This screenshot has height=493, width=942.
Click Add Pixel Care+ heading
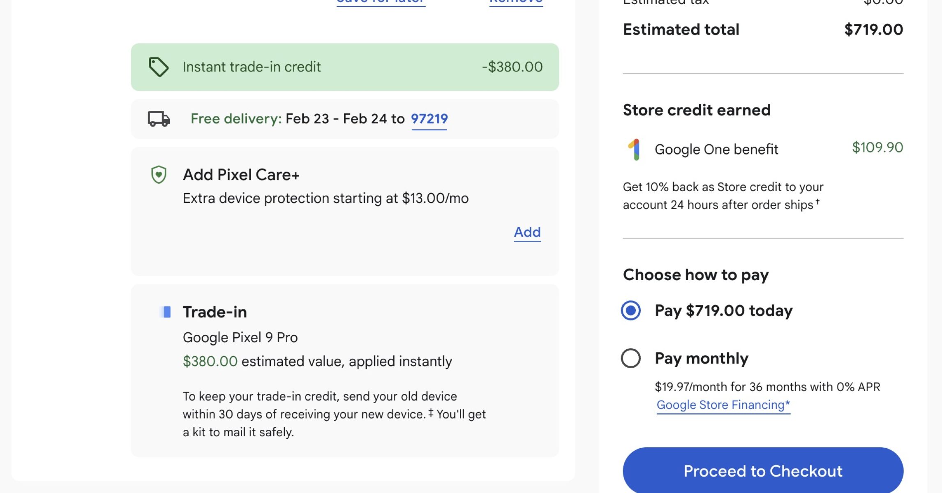pos(241,175)
